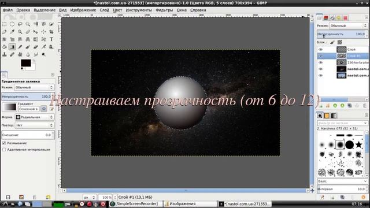Click the star-shaped brush

click(358, 144)
